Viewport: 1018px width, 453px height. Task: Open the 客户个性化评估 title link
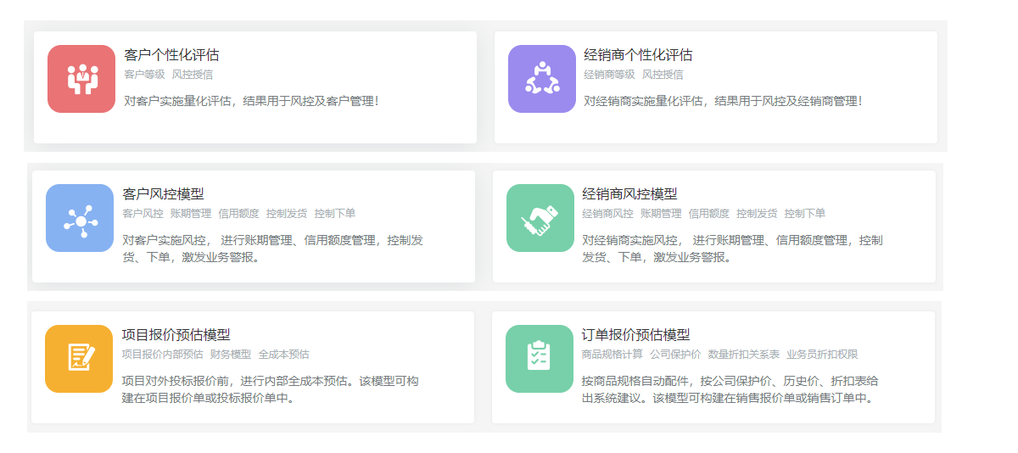(171, 55)
